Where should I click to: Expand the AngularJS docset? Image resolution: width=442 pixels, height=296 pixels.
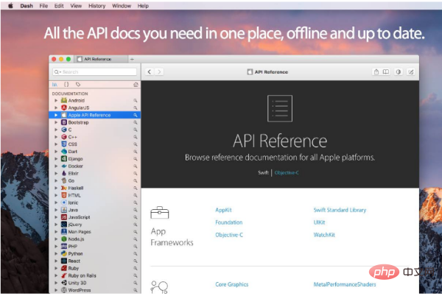click(x=56, y=108)
